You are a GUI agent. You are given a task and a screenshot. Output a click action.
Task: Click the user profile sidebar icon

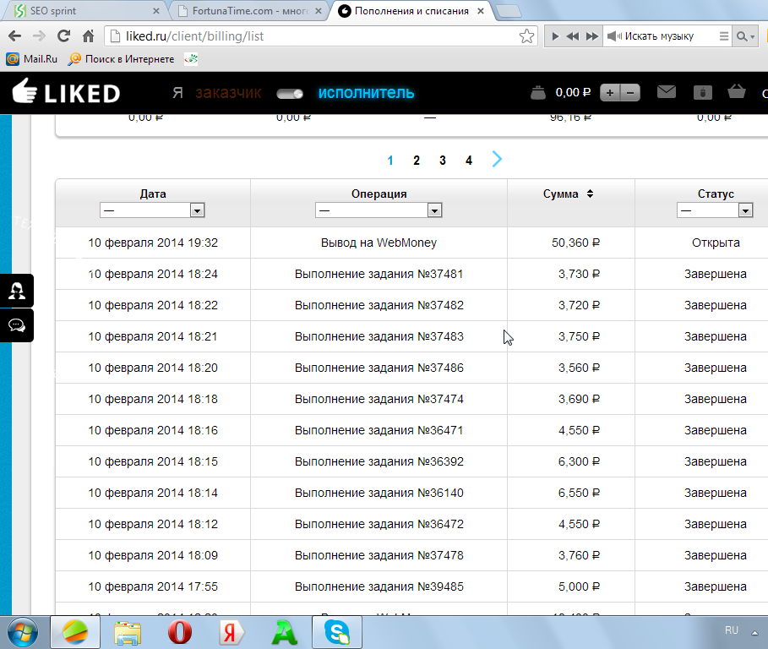17,291
